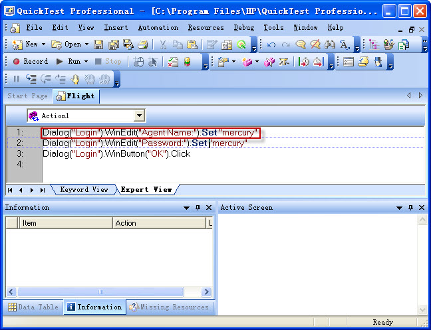Open the Run dropdown arrow
Viewport: 431px width, 330px height.
pyautogui.click(x=86, y=62)
